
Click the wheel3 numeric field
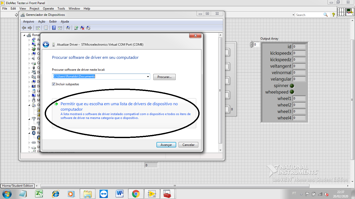[299, 111]
